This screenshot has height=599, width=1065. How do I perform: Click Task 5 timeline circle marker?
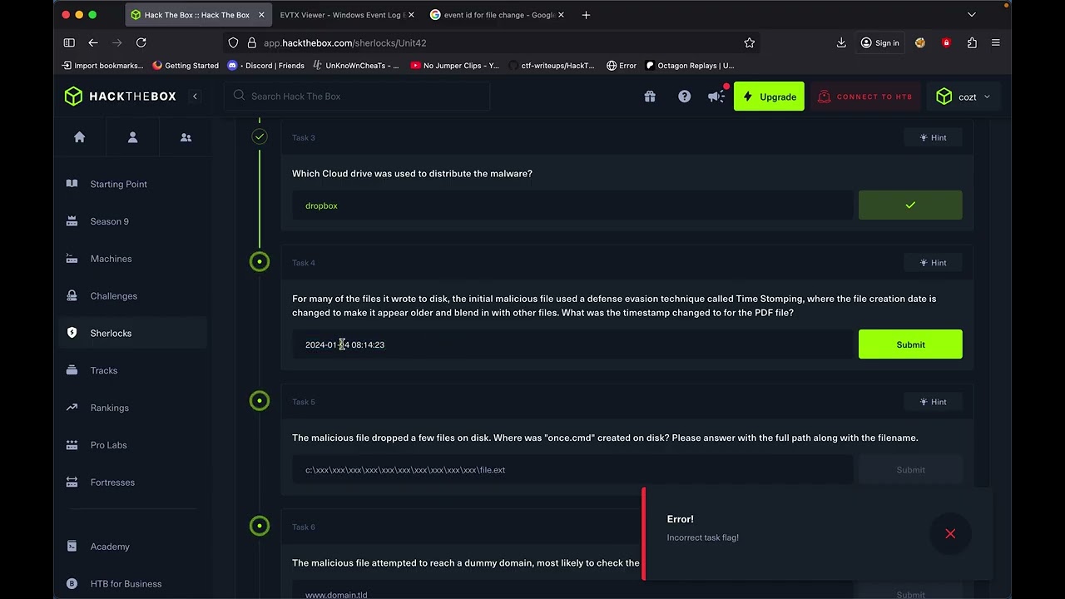tap(260, 401)
